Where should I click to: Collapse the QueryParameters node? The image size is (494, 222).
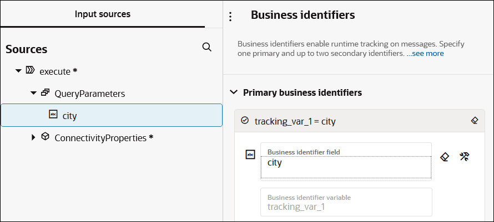point(33,94)
